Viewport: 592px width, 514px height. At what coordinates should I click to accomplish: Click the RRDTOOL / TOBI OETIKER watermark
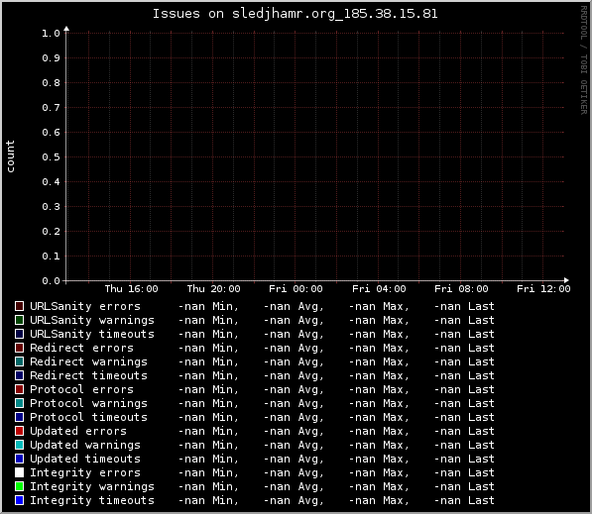point(584,60)
